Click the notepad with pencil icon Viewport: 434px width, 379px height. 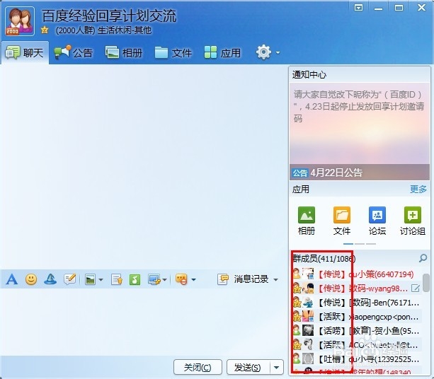70,279
